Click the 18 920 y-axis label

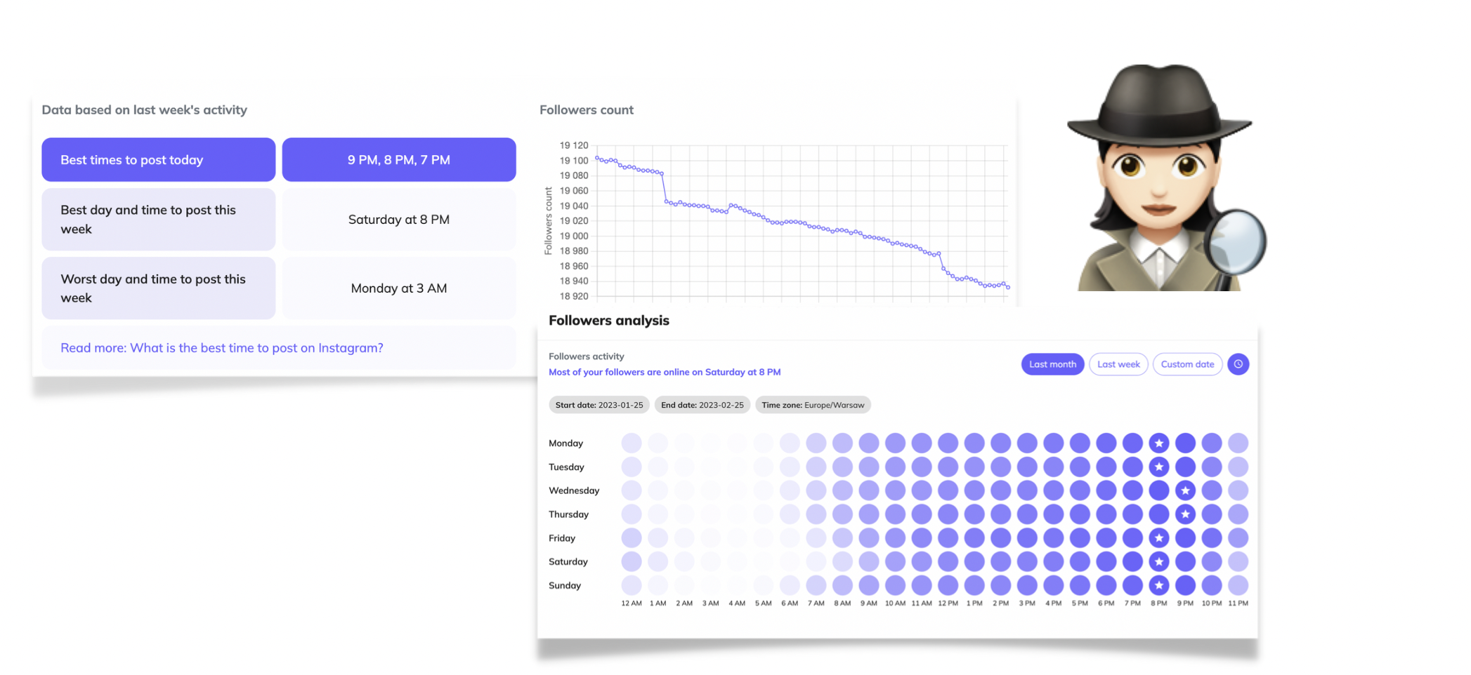(573, 296)
